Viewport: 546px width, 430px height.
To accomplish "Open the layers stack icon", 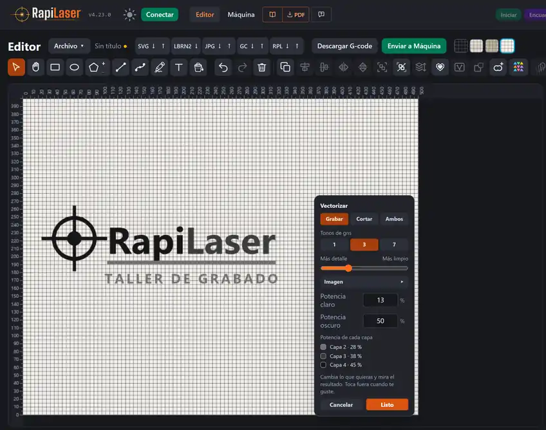I will pos(420,67).
